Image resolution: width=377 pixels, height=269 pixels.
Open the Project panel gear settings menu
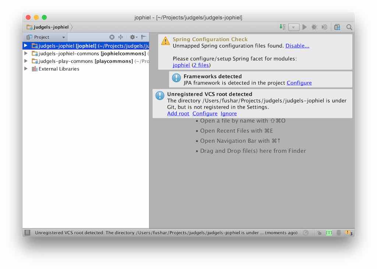pyautogui.click(x=133, y=37)
